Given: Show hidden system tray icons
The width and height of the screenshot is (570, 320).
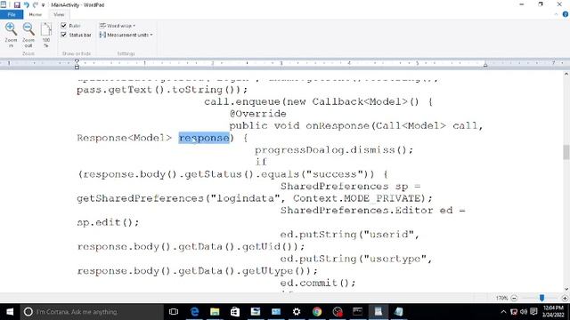Looking at the screenshot, I should 503,312.
